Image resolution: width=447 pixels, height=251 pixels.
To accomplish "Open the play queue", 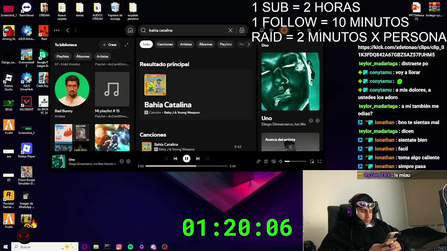I will [266, 161].
